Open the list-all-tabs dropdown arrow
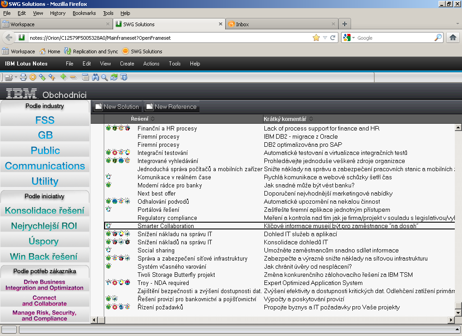 [457, 23]
